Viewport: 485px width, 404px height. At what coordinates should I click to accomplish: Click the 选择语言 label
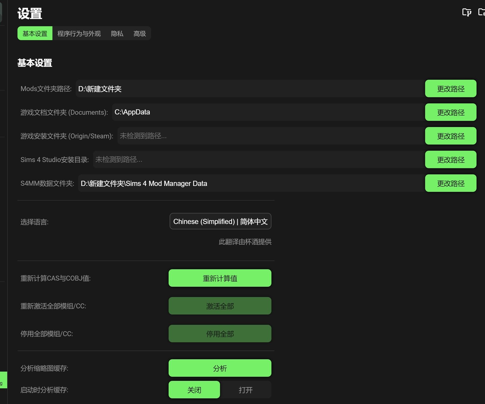point(34,222)
